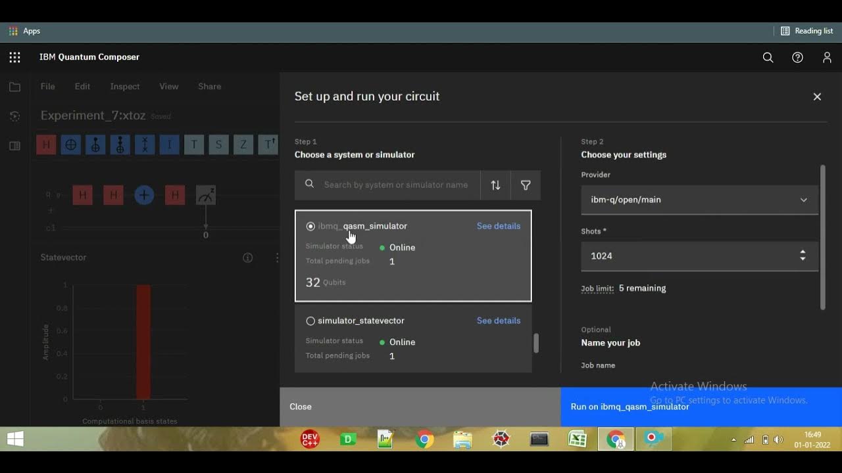
Task: Select the Toffoli gate in the palette
Action: click(x=120, y=145)
